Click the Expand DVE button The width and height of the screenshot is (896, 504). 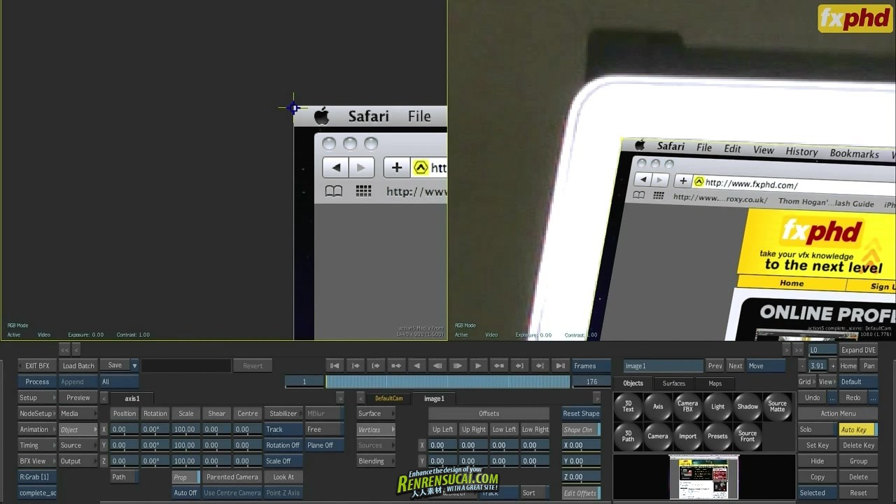pyautogui.click(x=858, y=350)
